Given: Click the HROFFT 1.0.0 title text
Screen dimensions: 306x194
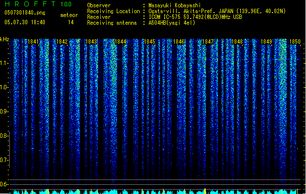Looking at the screenshot, I should pyautogui.click(x=38, y=4).
